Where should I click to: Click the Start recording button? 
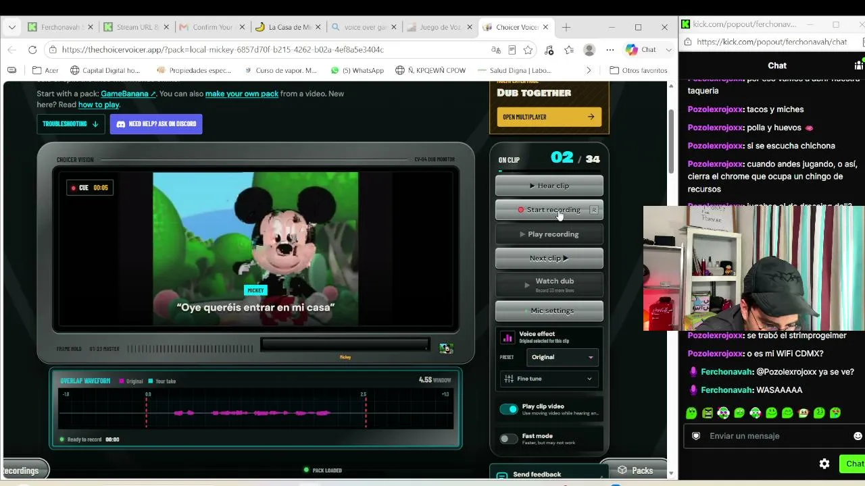point(549,210)
